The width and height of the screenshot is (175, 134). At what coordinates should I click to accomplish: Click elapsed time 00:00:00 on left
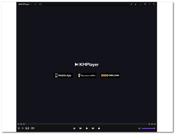pyautogui.click(x=21, y=124)
